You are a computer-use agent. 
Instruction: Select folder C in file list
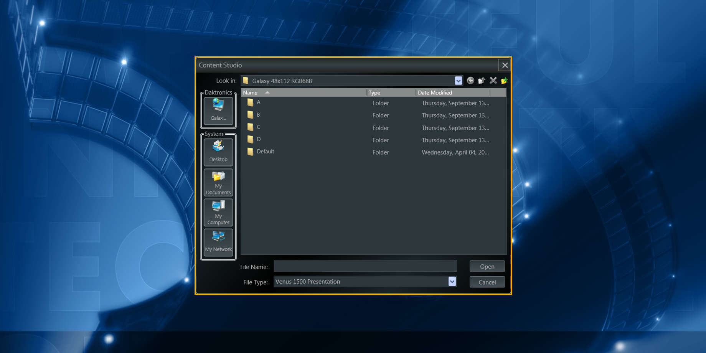coord(258,127)
